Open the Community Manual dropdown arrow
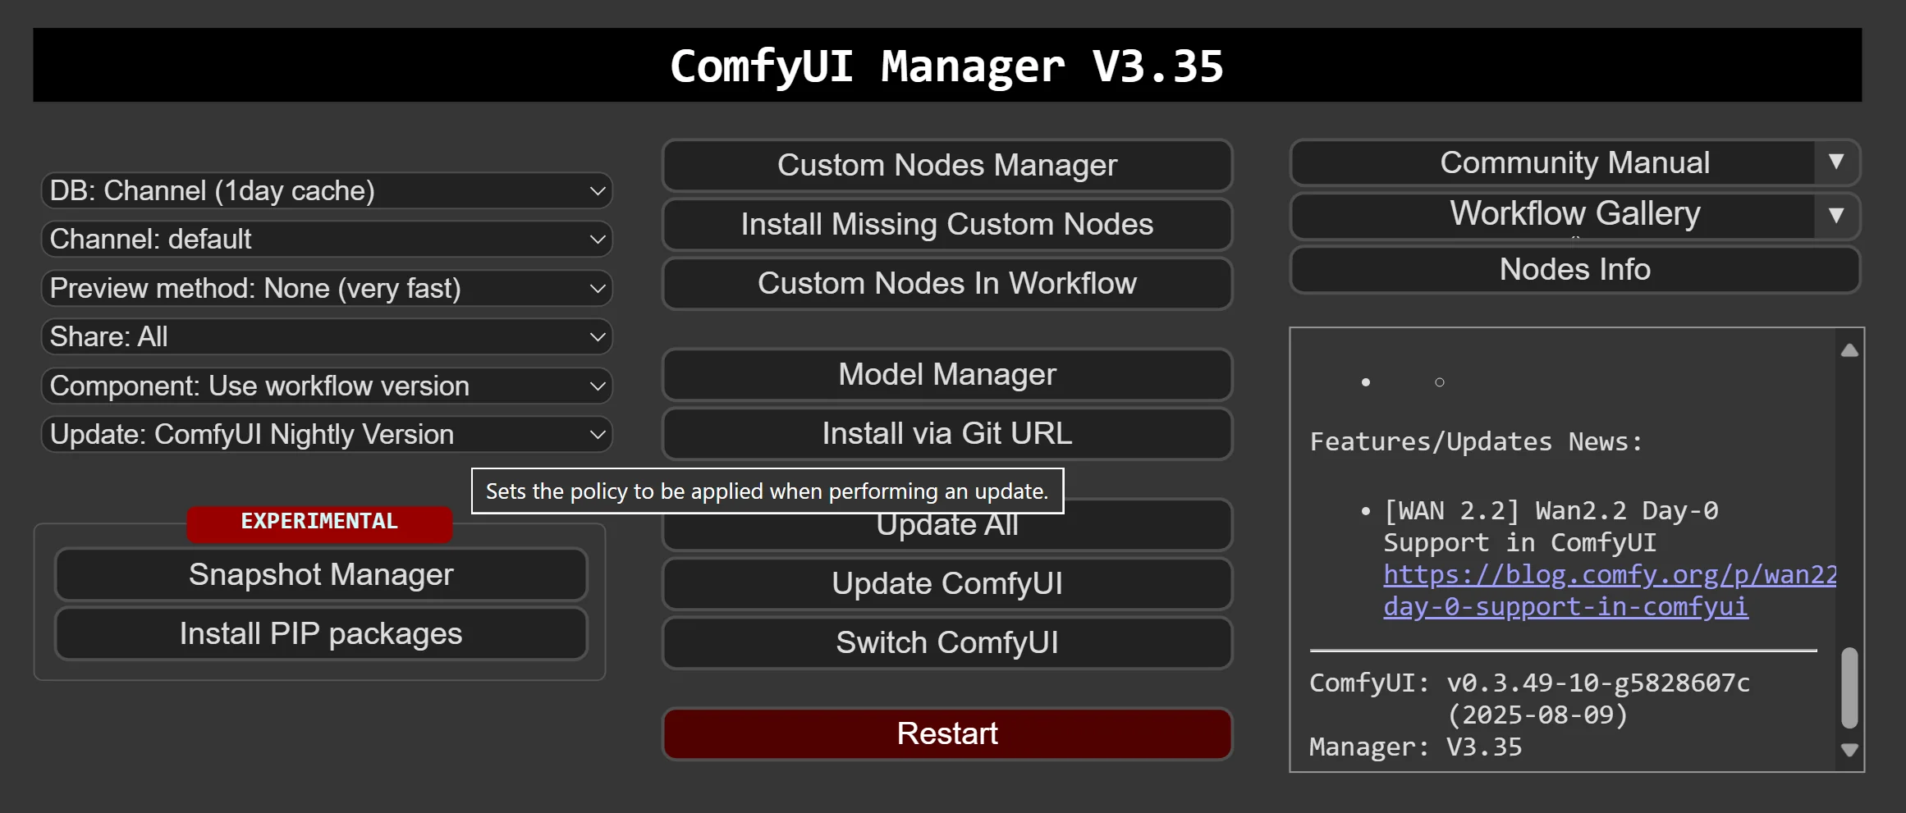 click(x=1836, y=162)
